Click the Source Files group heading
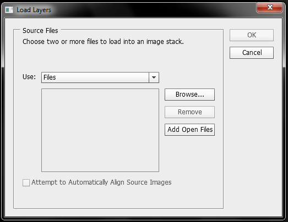The width and height of the screenshot is (288, 222). 40,31
